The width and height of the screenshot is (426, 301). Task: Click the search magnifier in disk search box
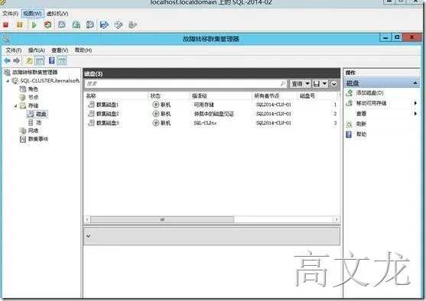(283, 83)
